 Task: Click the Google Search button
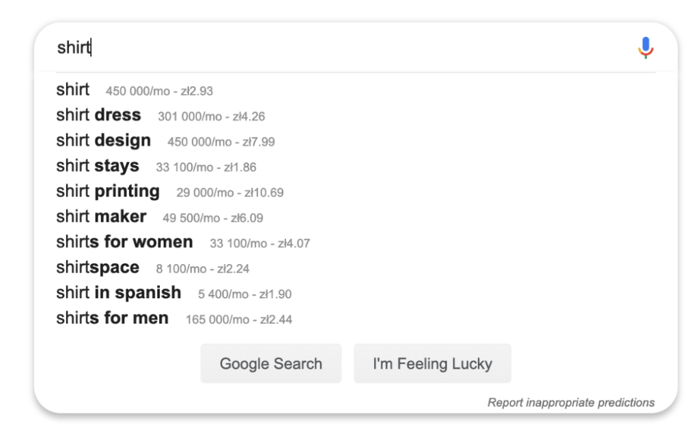(271, 363)
